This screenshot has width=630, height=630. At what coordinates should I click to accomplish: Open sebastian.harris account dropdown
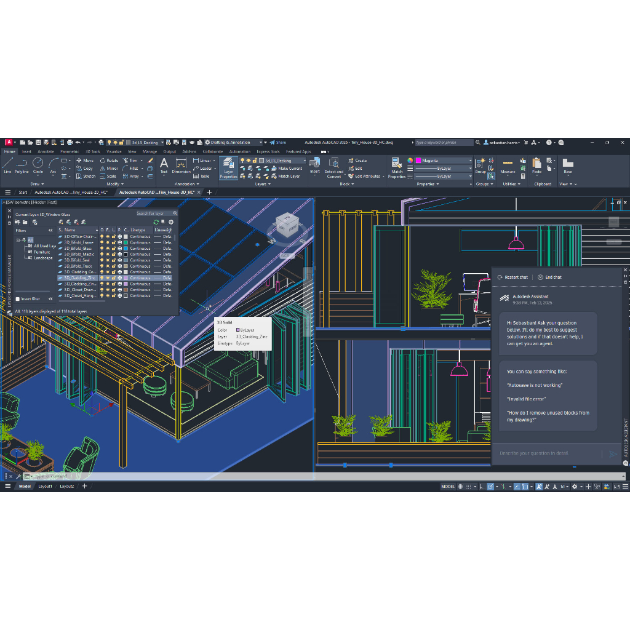(x=502, y=142)
